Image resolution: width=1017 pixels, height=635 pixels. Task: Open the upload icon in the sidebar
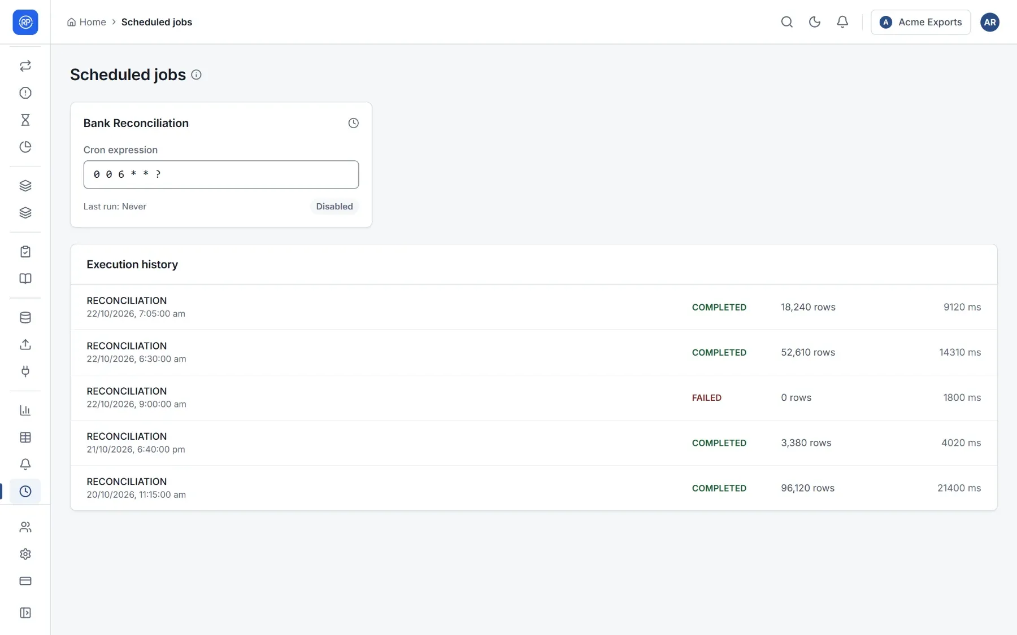[x=25, y=344]
